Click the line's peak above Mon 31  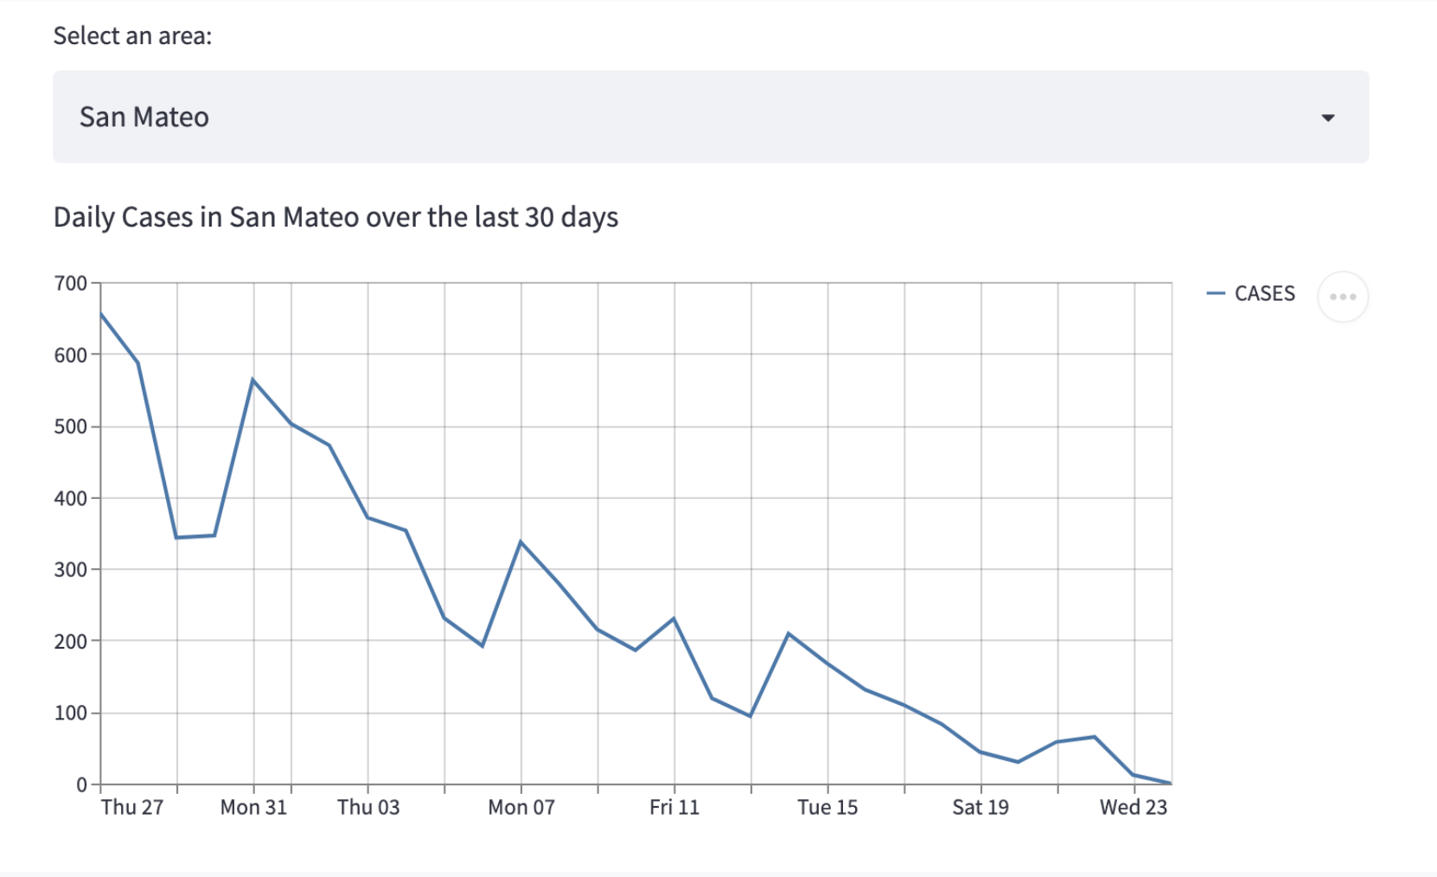pyautogui.click(x=252, y=380)
